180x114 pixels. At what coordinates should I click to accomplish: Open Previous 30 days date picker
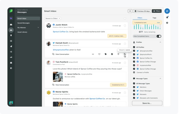coord(142,11)
